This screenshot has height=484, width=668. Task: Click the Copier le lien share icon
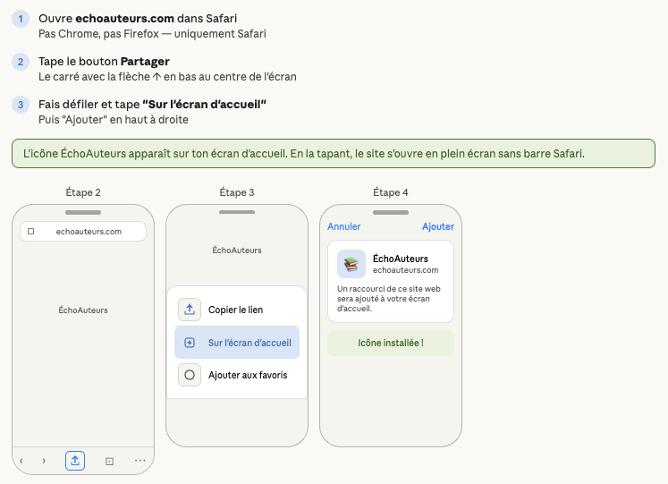tap(190, 310)
